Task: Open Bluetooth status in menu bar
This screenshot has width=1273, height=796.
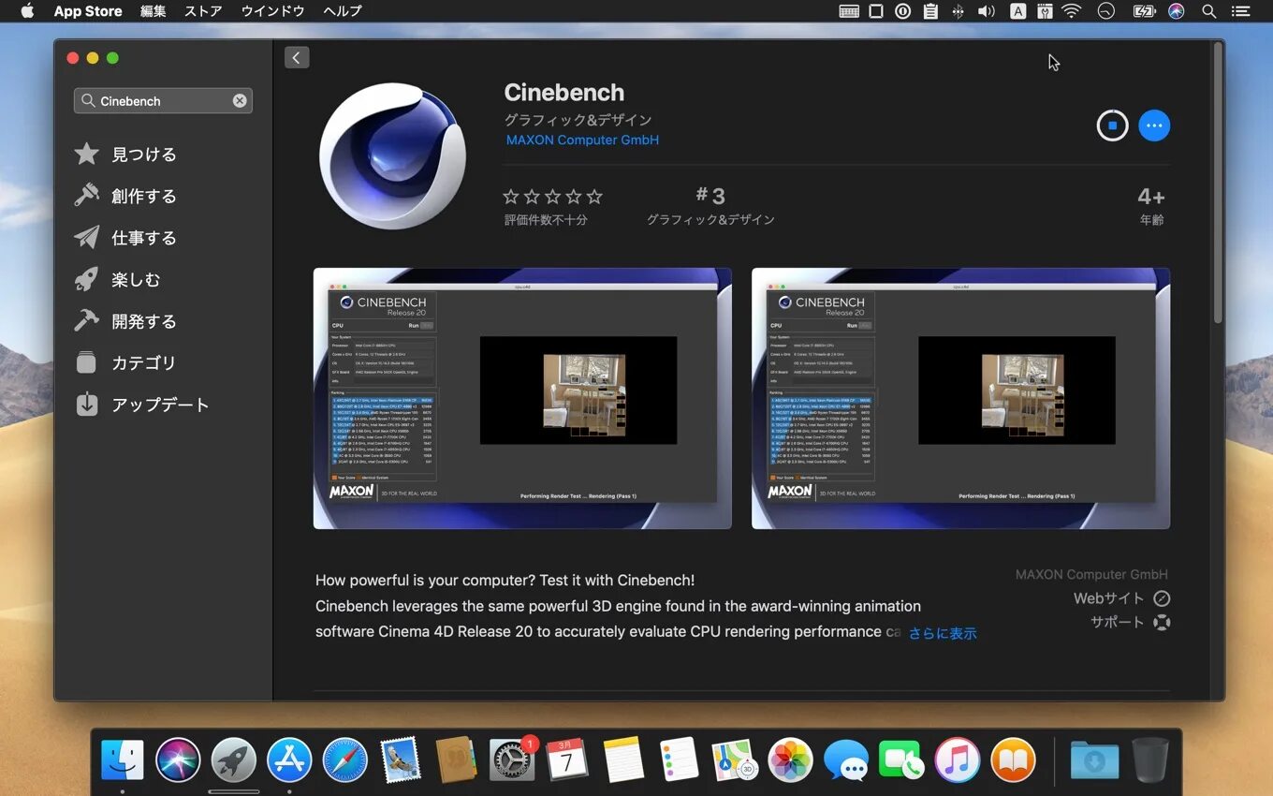Action: [x=958, y=11]
